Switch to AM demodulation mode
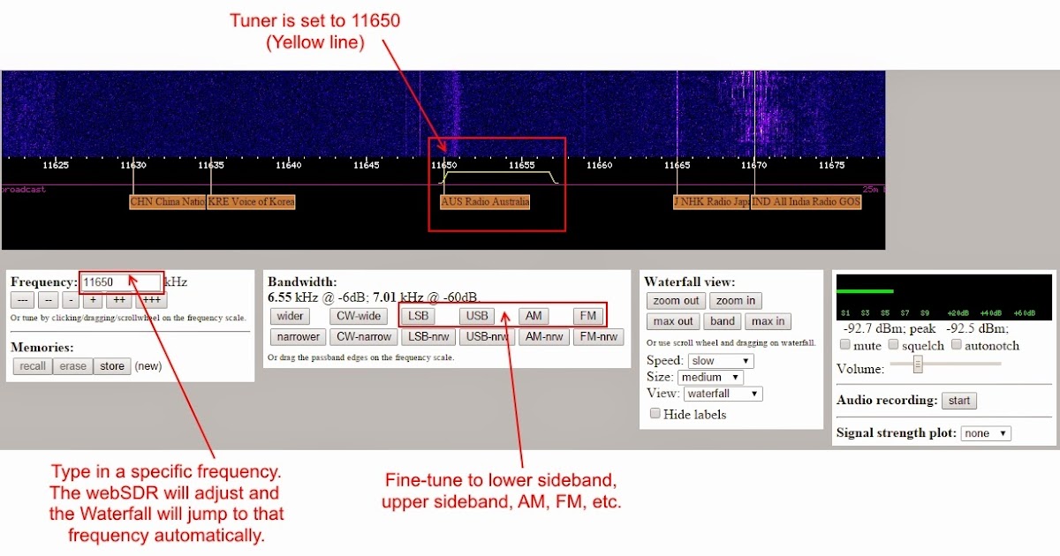The width and height of the screenshot is (1060, 556). (534, 315)
